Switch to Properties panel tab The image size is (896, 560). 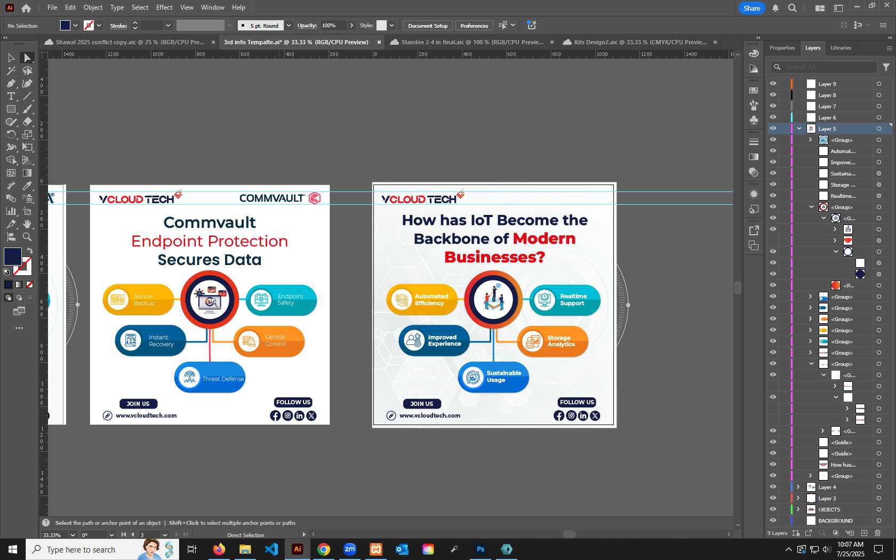[782, 48]
